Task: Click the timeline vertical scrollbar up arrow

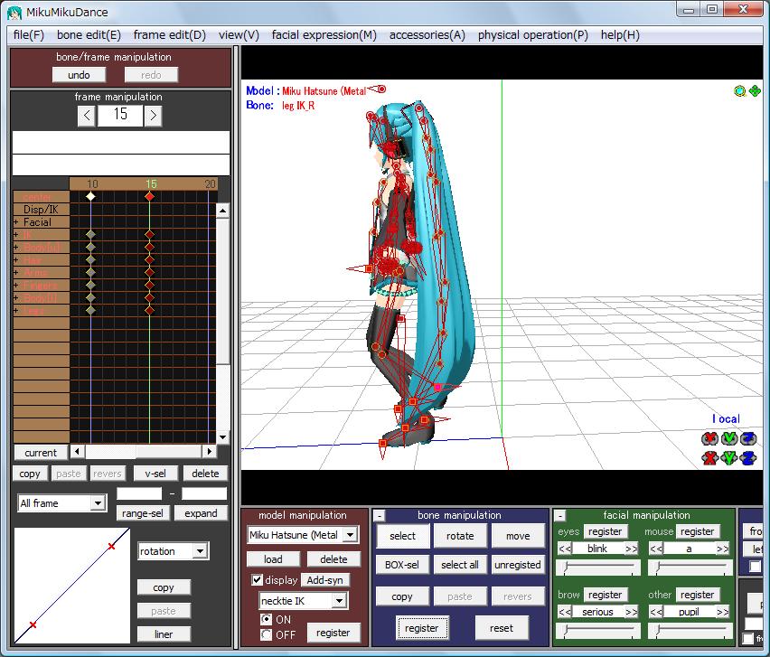Action: (x=223, y=211)
